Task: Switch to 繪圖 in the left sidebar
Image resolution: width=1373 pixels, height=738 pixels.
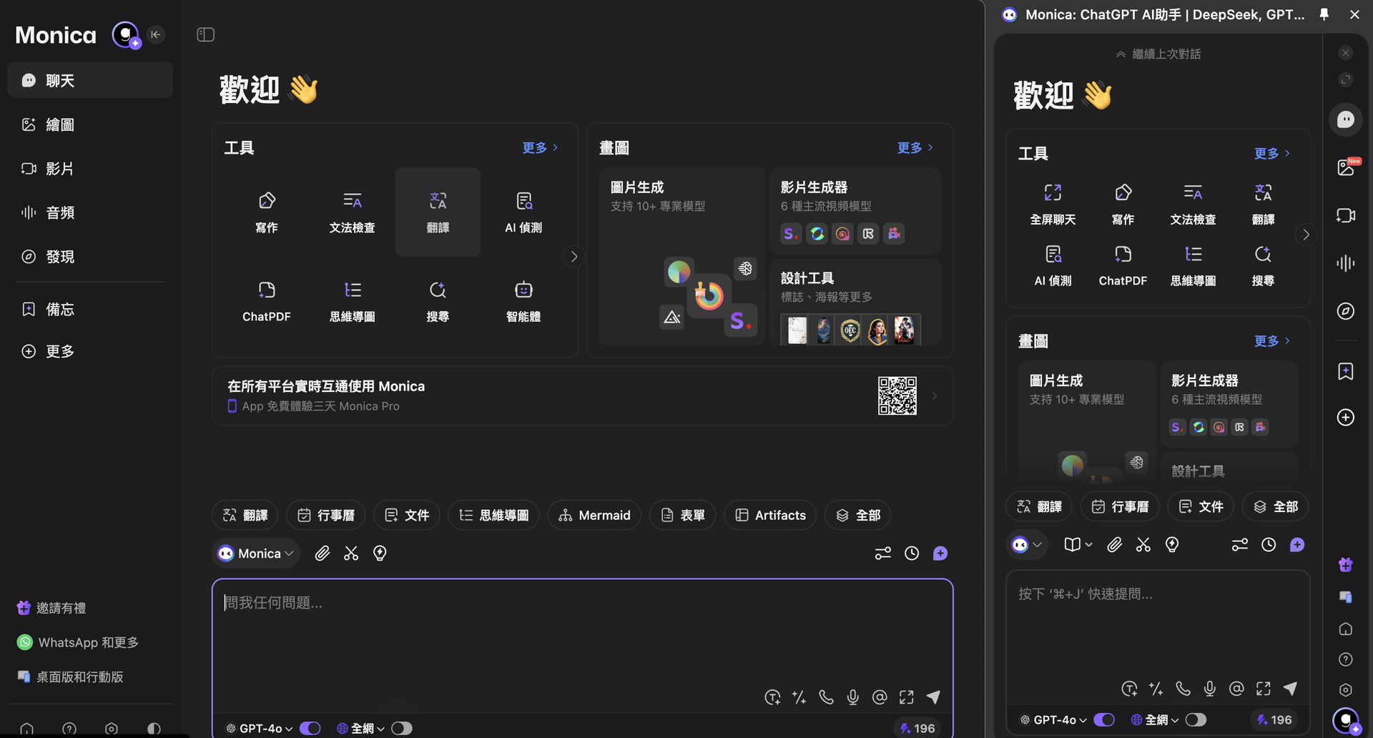Action: 60,124
